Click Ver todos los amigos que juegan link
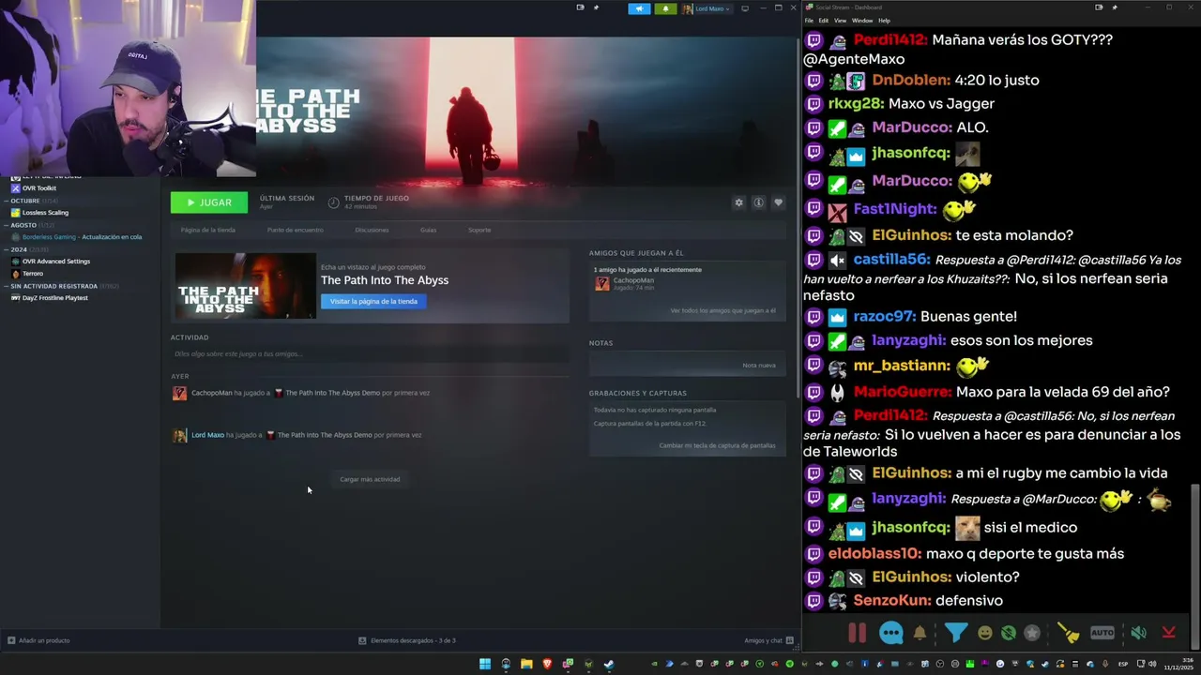 pos(722,310)
